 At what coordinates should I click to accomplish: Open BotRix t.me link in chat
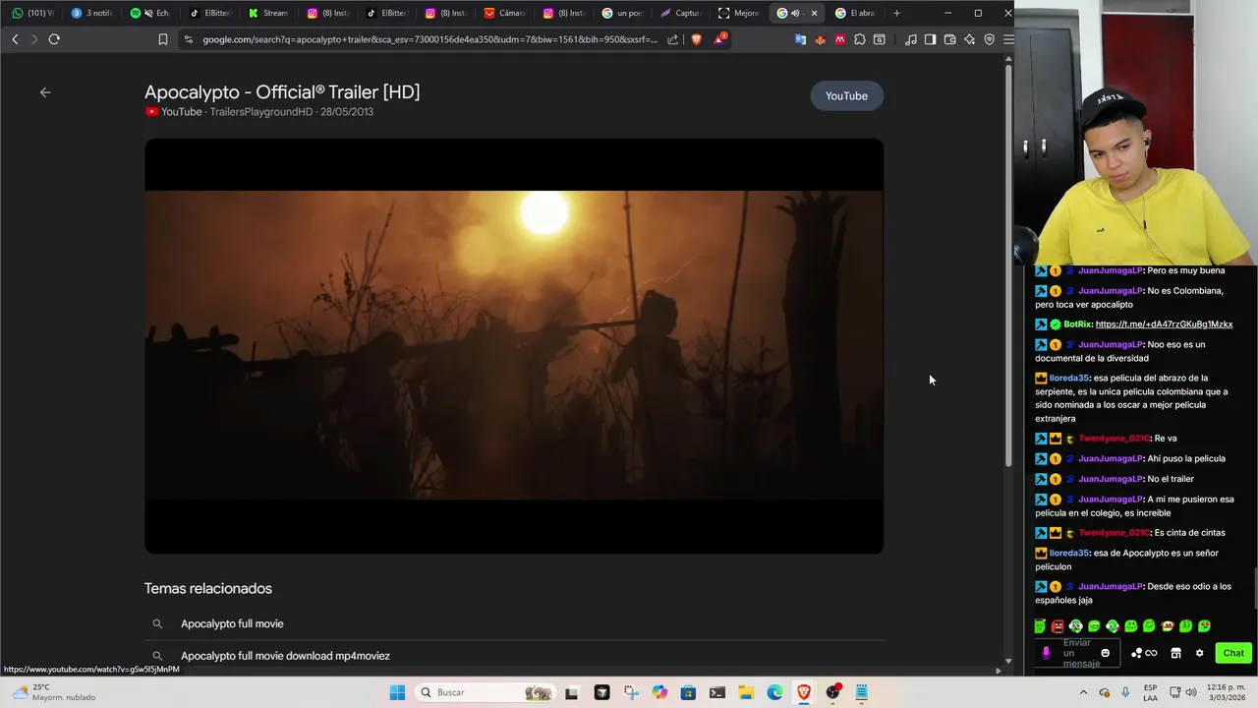coord(1164,324)
